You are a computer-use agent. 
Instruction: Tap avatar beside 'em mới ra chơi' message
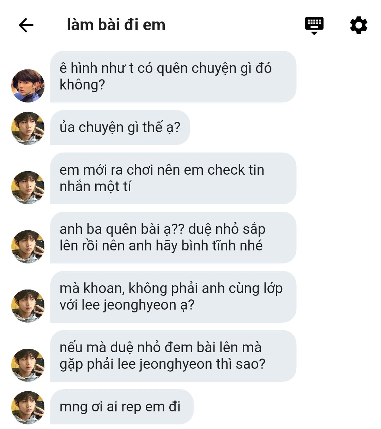coord(28,187)
